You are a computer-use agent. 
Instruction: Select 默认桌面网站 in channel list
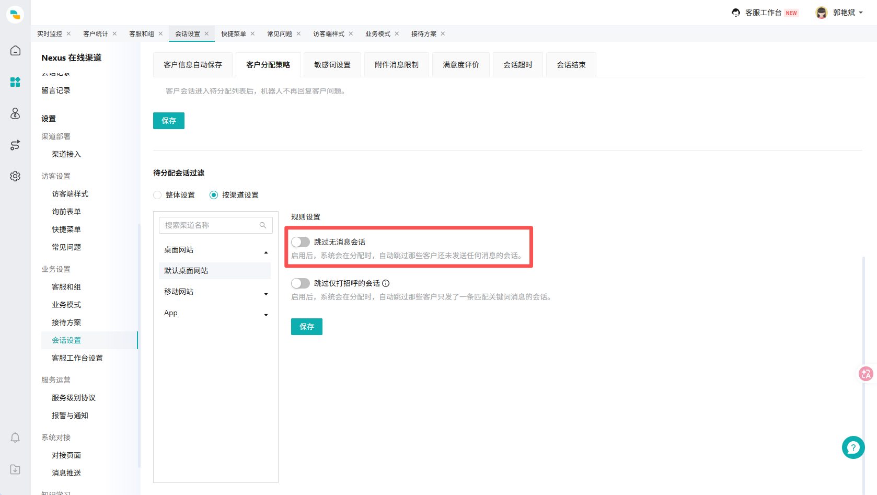pyautogui.click(x=215, y=271)
